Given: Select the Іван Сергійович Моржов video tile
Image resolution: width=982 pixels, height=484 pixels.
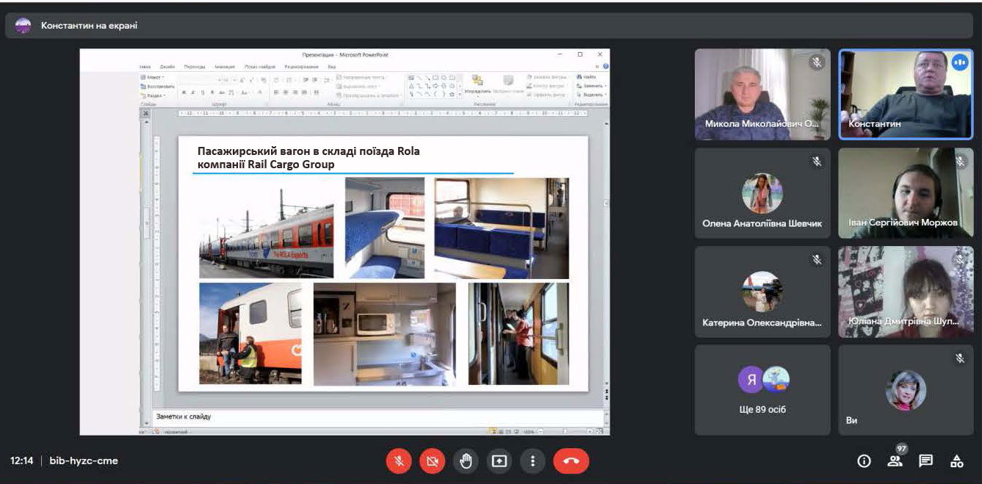Looking at the screenshot, I should pos(906,193).
